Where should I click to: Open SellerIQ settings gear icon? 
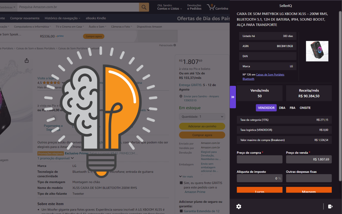coord(239,207)
